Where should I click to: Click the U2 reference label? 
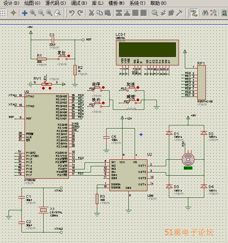pos(149,155)
